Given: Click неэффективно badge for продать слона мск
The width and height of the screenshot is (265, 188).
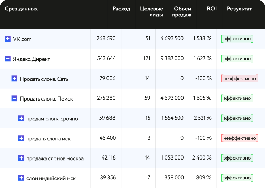Looking at the screenshot, I should point(239,138).
